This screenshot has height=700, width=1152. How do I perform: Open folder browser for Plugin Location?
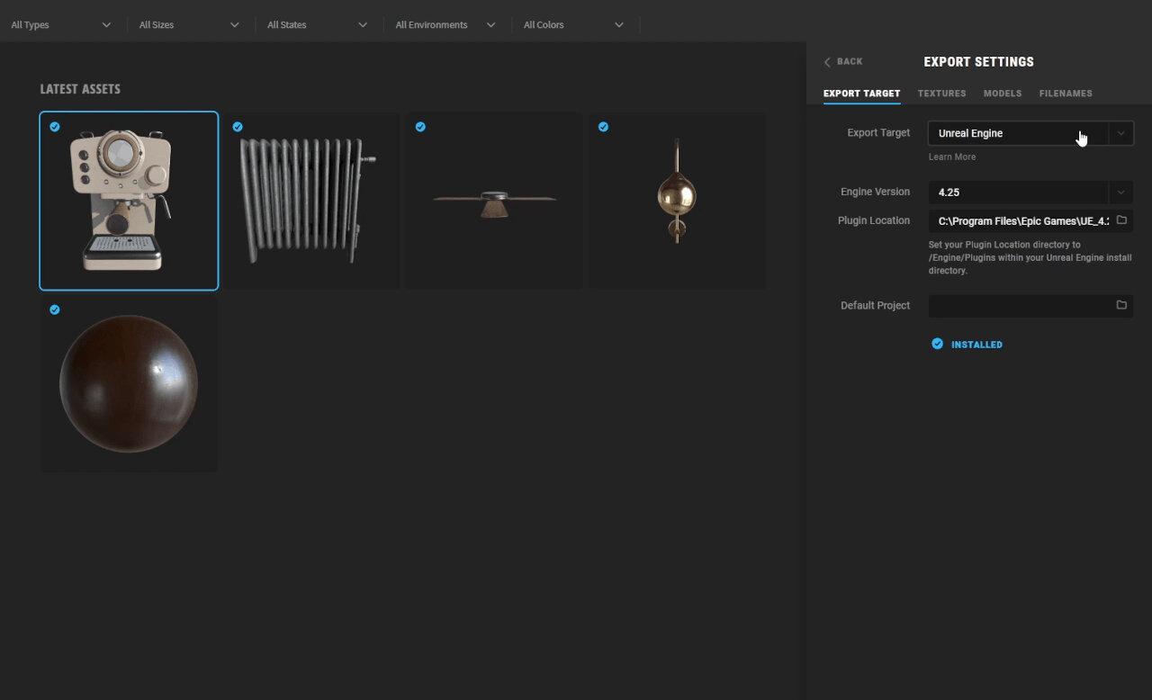1121,220
